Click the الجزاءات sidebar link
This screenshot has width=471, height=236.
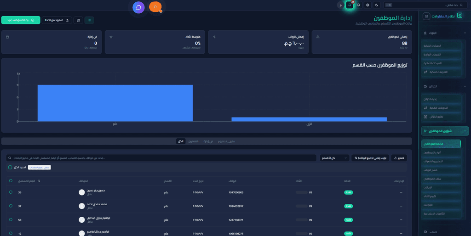click(441, 205)
